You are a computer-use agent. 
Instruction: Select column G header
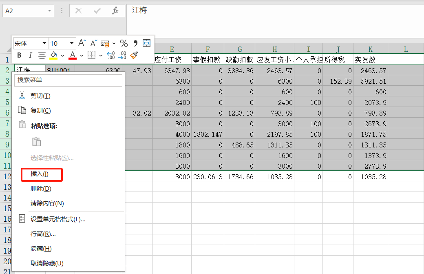tap(240, 49)
